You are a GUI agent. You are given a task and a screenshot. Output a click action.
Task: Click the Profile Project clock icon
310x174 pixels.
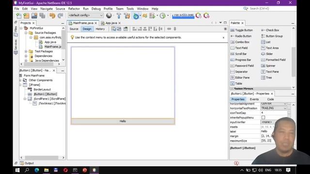163,15
